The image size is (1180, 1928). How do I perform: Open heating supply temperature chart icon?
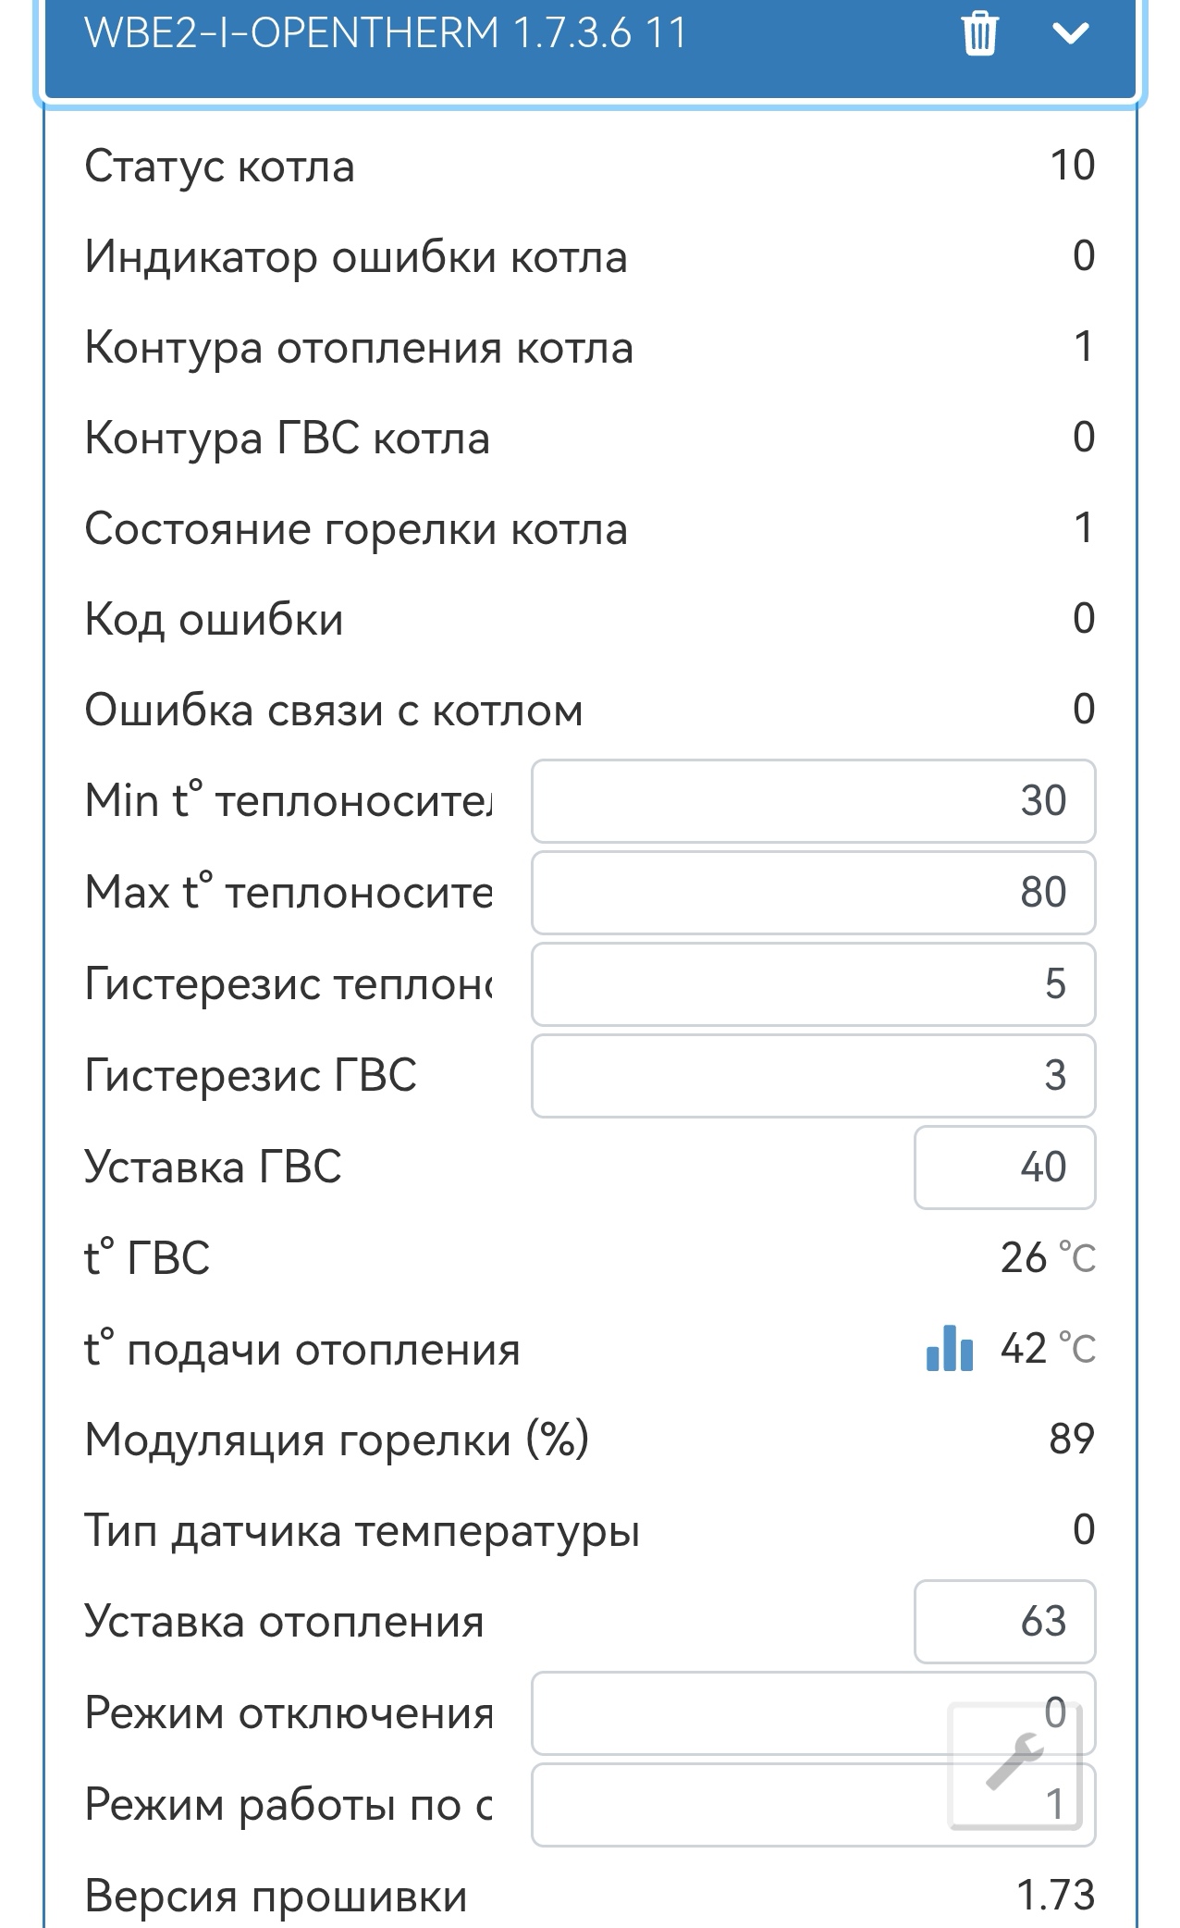pyautogui.click(x=950, y=1348)
